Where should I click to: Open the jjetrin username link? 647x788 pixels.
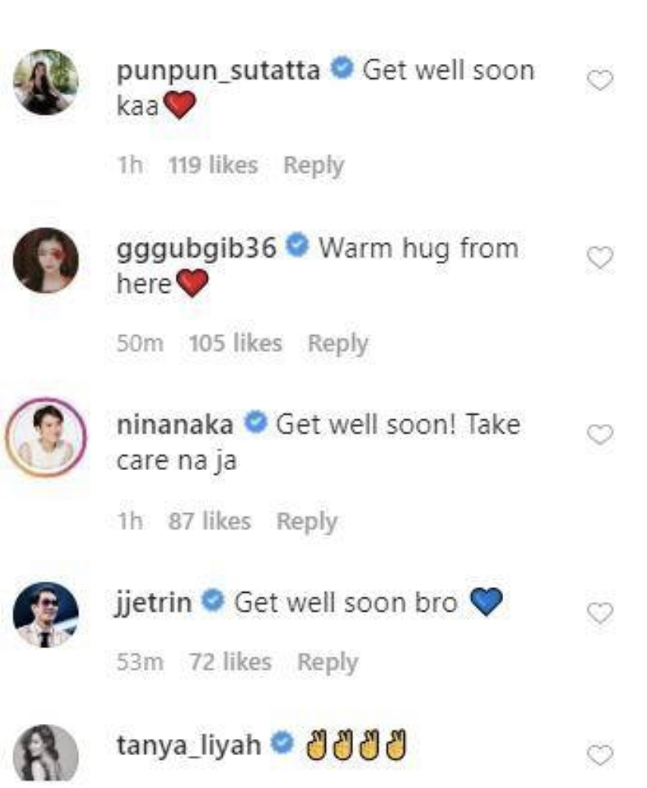[153, 603]
